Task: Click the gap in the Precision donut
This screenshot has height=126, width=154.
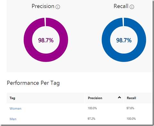Action: coord(45,22)
